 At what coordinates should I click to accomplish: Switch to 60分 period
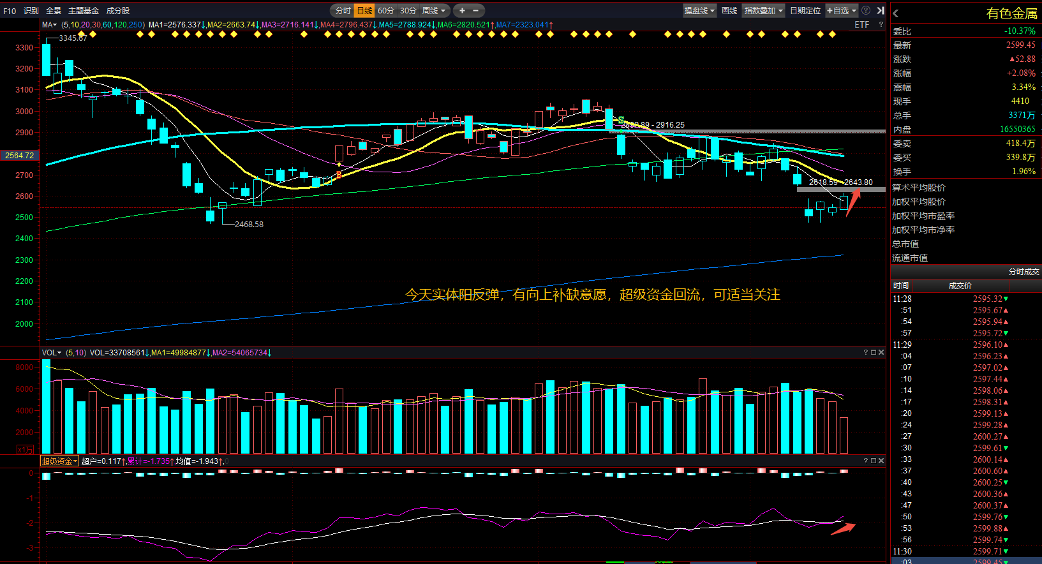(x=386, y=11)
